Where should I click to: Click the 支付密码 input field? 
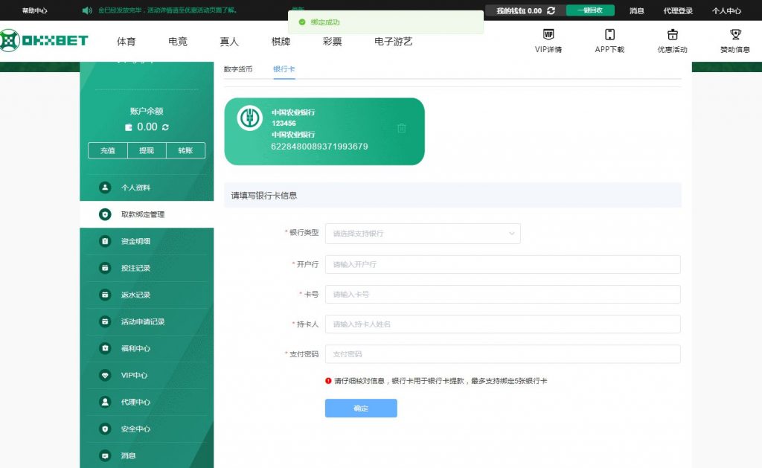click(x=502, y=354)
